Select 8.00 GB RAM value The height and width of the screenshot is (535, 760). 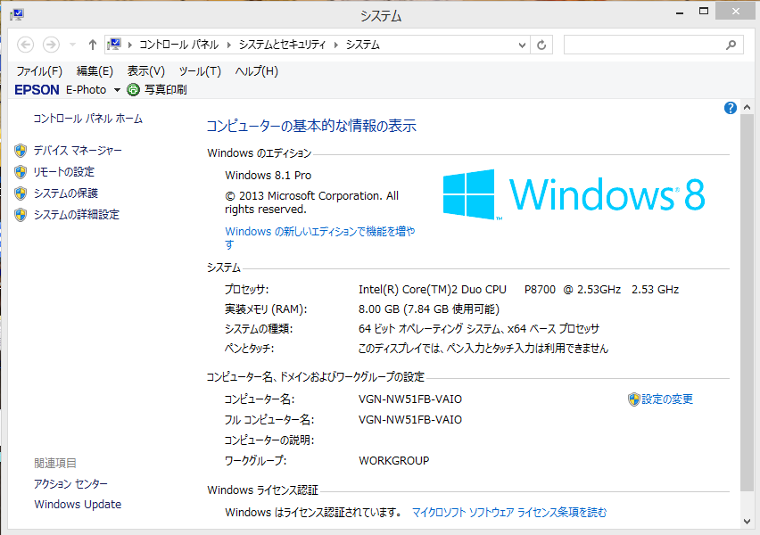coord(428,309)
